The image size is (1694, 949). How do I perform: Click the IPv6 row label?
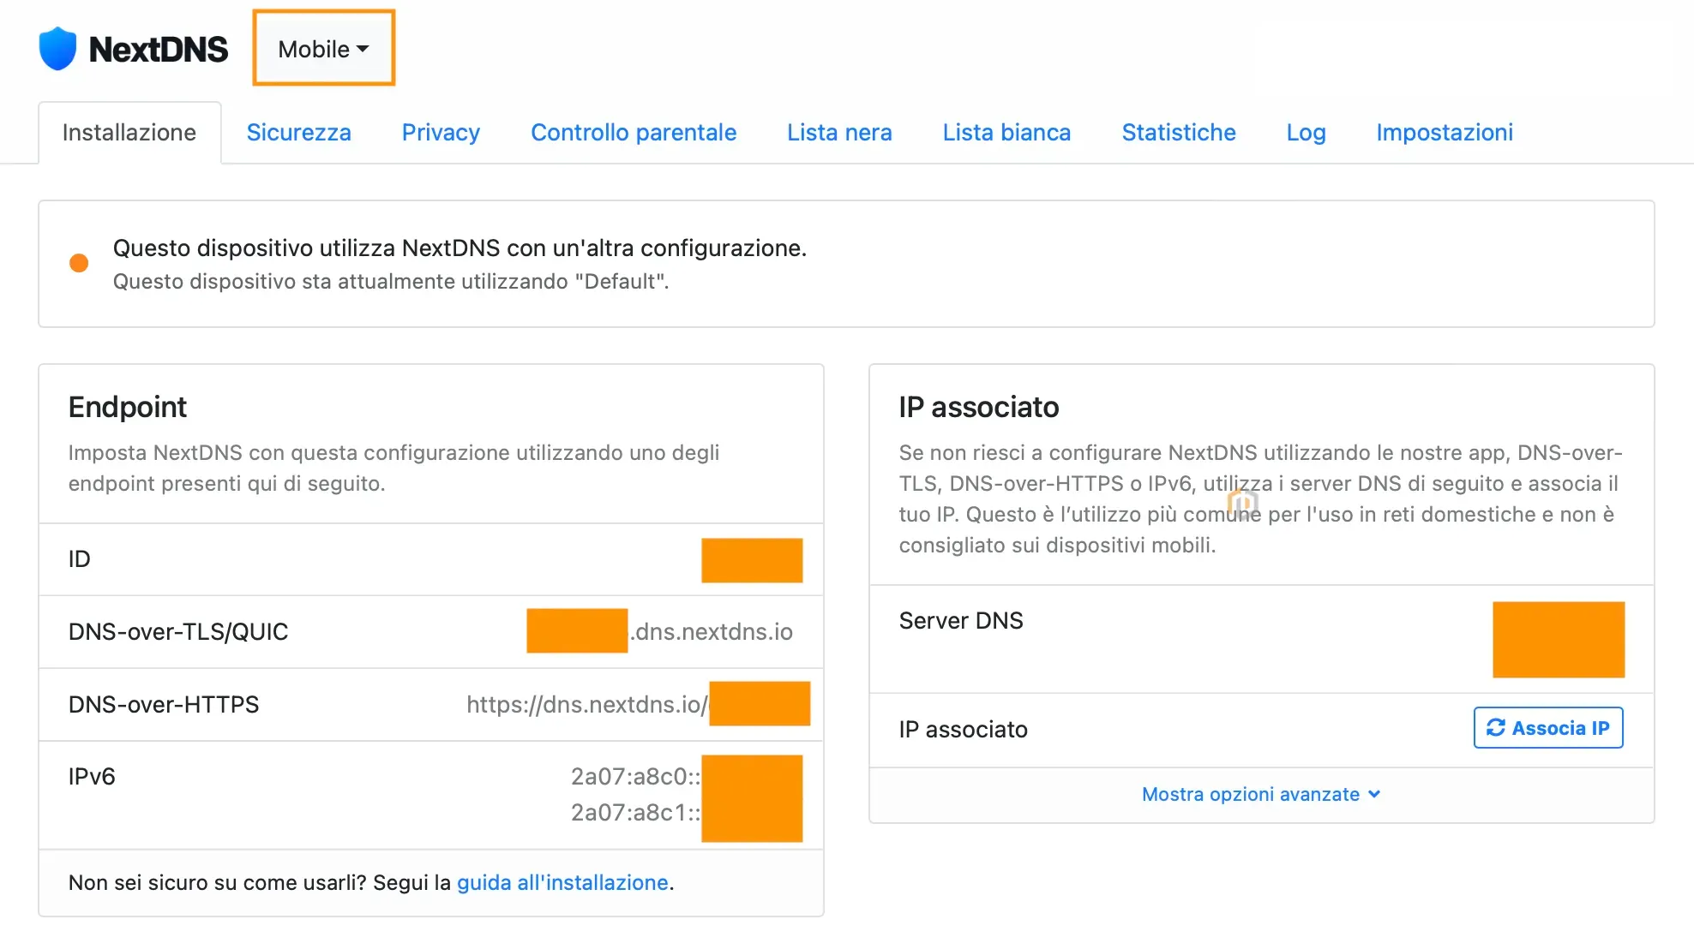pyautogui.click(x=92, y=777)
